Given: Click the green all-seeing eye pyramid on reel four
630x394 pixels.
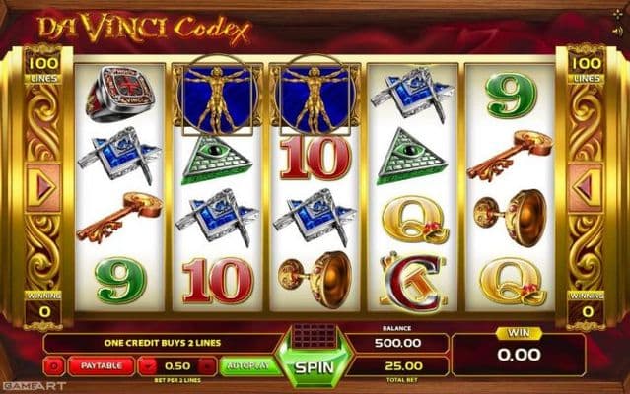Looking at the screenshot, I should (x=411, y=158).
